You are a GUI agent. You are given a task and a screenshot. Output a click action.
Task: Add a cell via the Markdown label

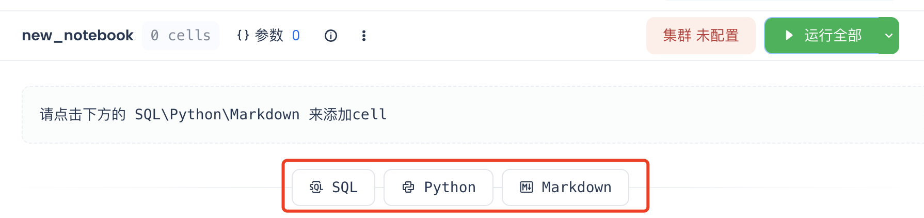coord(576,187)
